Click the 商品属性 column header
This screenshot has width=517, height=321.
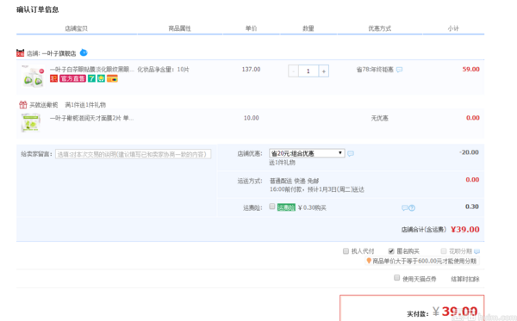pyautogui.click(x=180, y=28)
